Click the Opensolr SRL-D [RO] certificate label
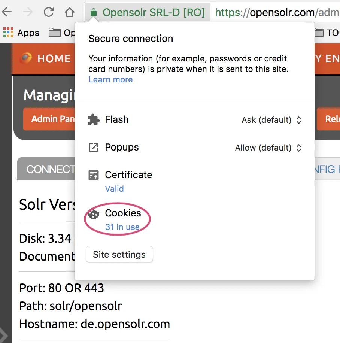 click(154, 13)
